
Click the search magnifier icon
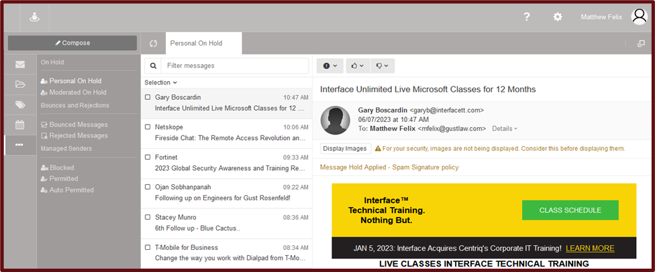pyautogui.click(x=153, y=66)
